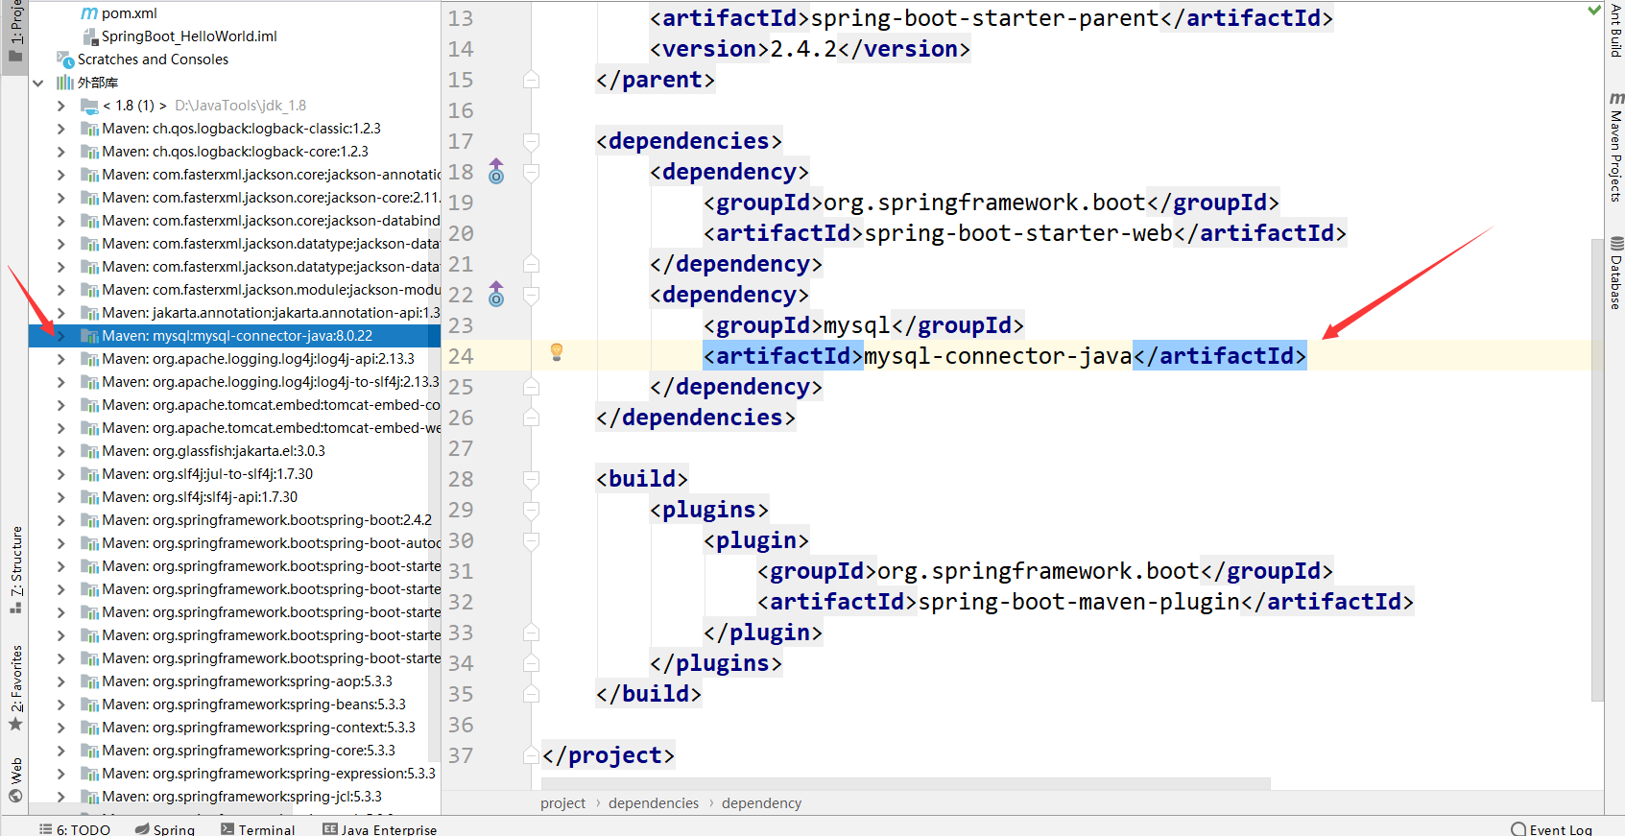Click the gutter dependency icon on line 18
The width and height of the screenshot is (1625, 836).
click(496, 172)
